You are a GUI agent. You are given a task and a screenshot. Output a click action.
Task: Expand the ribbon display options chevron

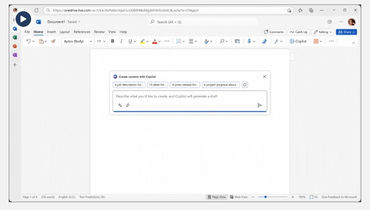pos(353,43)
